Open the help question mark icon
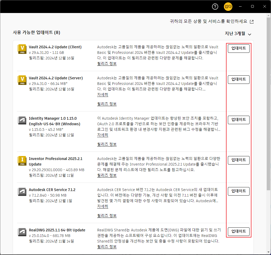This screenshot has height=255, width=271. point(215,7)
